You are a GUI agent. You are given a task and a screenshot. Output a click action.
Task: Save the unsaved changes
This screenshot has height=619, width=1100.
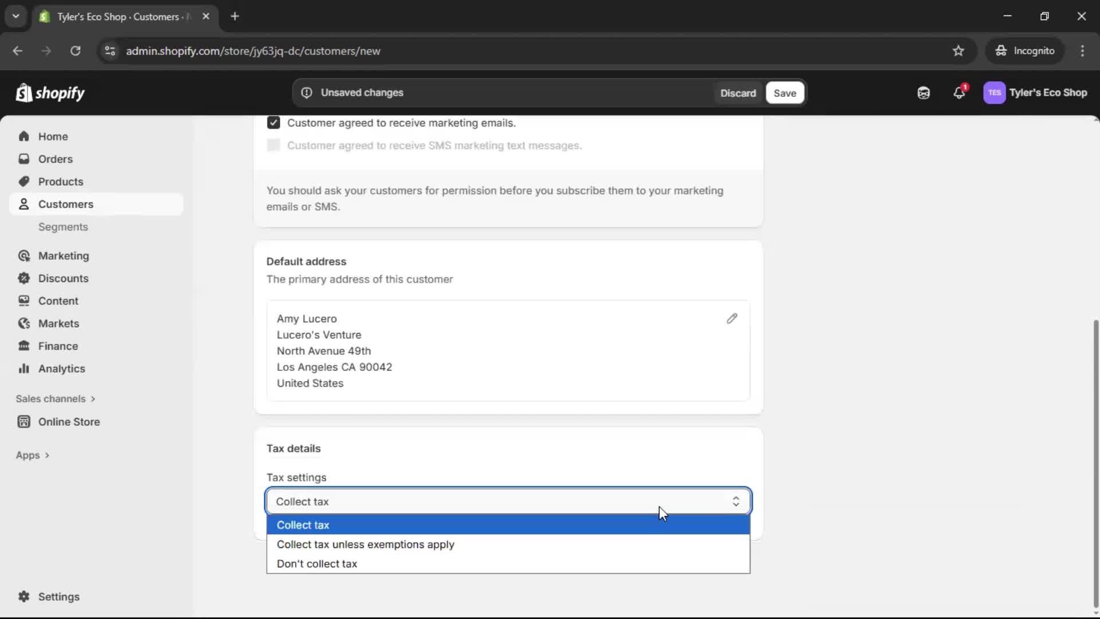pos(784,92)
